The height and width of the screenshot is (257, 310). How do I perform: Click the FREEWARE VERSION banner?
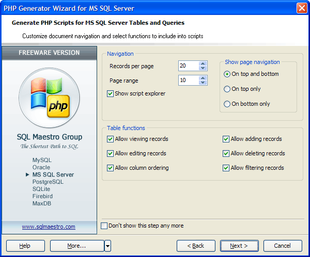point(49,53)
